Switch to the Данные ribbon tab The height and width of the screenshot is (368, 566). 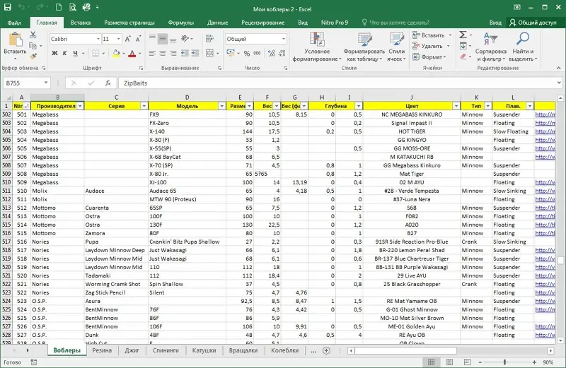[x=217, y=23]
